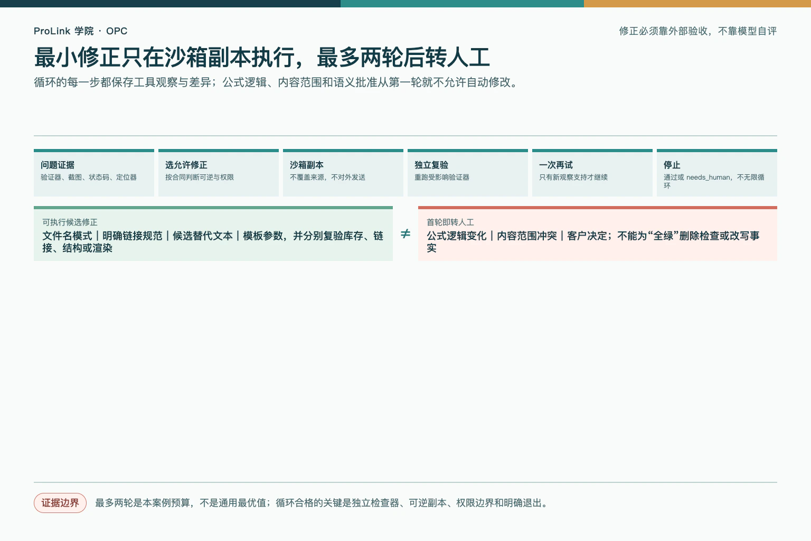Click the footer text 最多两轮是本案例预算
Viewport: 811px width, 541px height.
323,503
